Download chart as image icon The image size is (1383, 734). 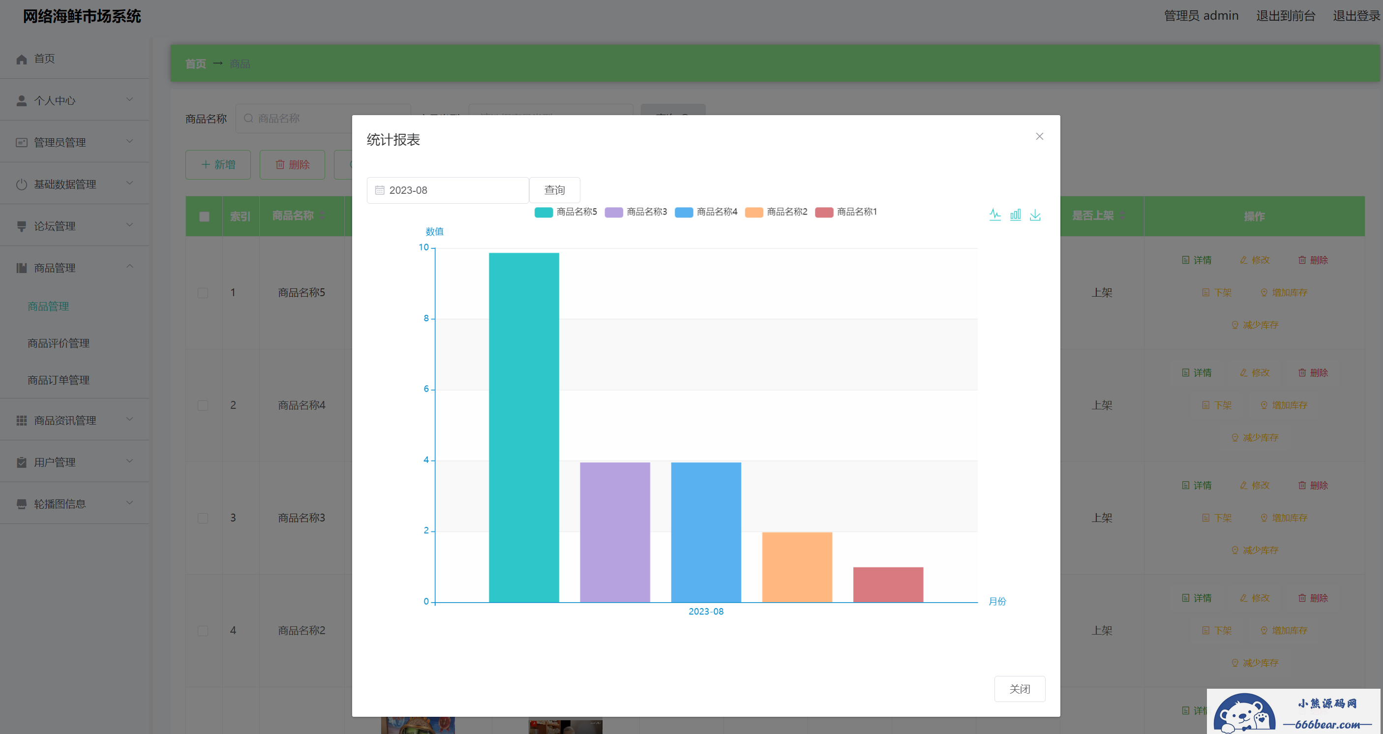click(1035, 215)
